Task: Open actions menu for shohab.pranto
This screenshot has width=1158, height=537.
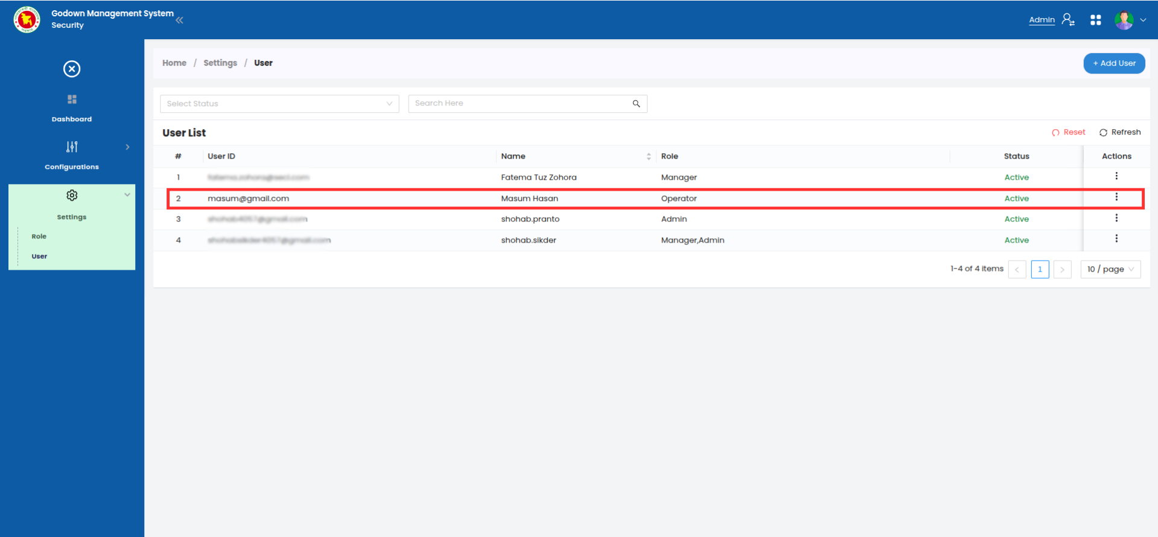Action: [x=1116, y=218]
